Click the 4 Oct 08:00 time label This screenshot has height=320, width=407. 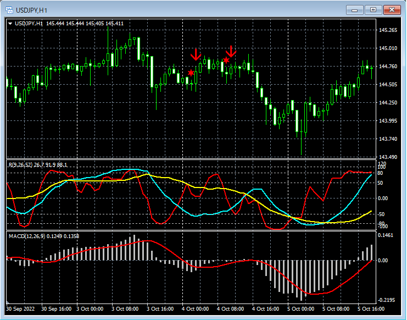pyautogui.click(x=231, y=309)
